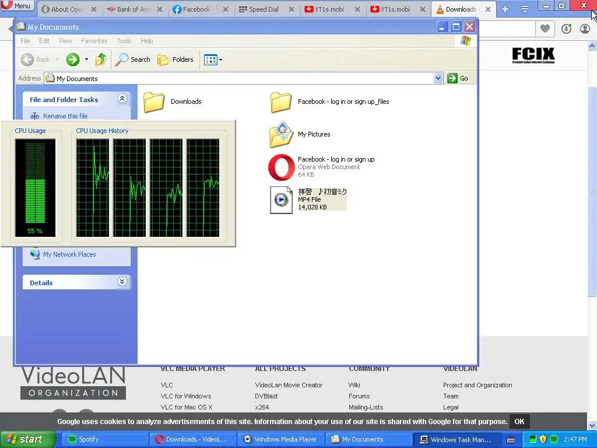Click the CPU Usage 55 % gauge
This screenshot has width=597, height=448.
tap(35, 188)
